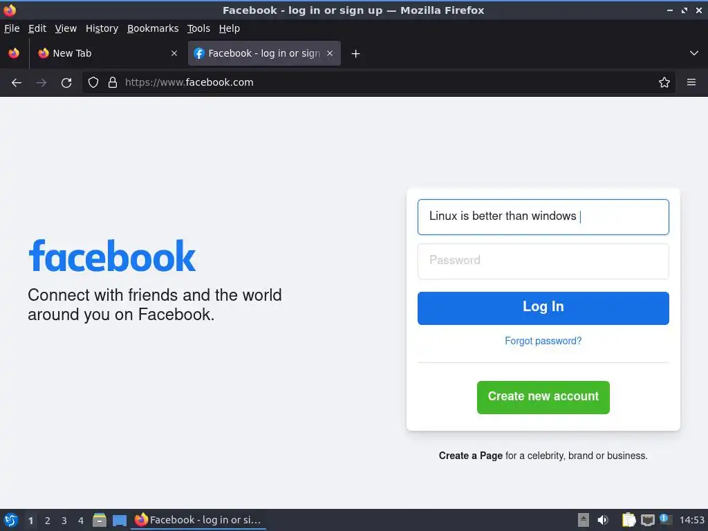The width and height of the screenshot is (708, 531).
Task: Click the Firefox icon in the title bar
Action: coord(10,10)
